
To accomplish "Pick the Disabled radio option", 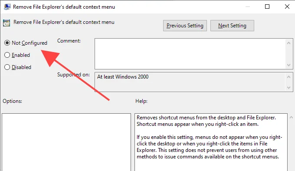I will (x=7, y=67).
